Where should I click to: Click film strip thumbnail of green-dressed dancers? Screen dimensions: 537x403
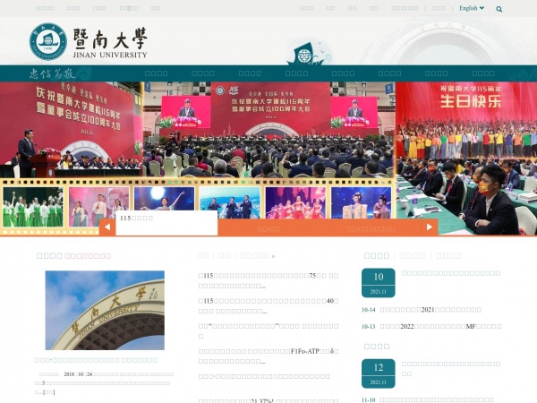tap(33, 207)
